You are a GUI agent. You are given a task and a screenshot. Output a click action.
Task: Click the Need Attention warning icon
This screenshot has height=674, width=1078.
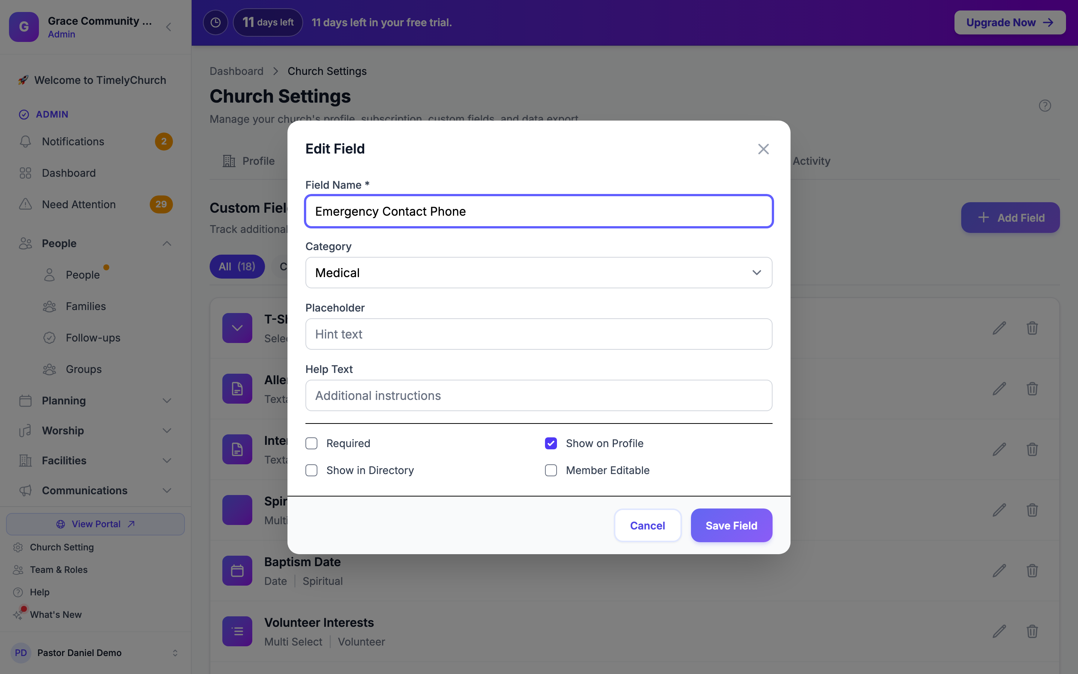(25, 204)
